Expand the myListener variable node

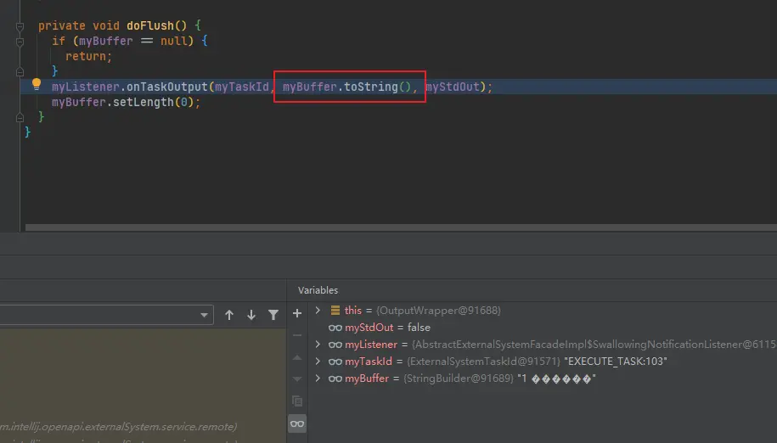click(318, 345)
